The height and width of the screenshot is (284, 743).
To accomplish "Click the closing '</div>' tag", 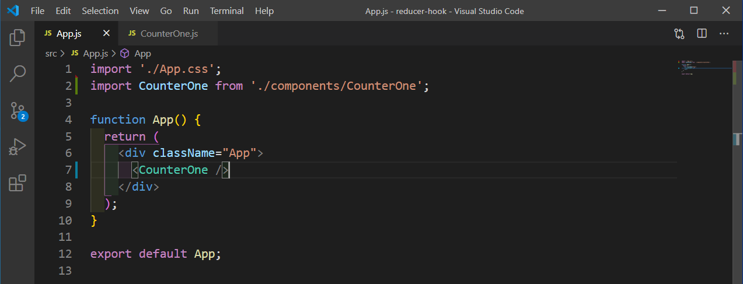I will tap(139, 187).
